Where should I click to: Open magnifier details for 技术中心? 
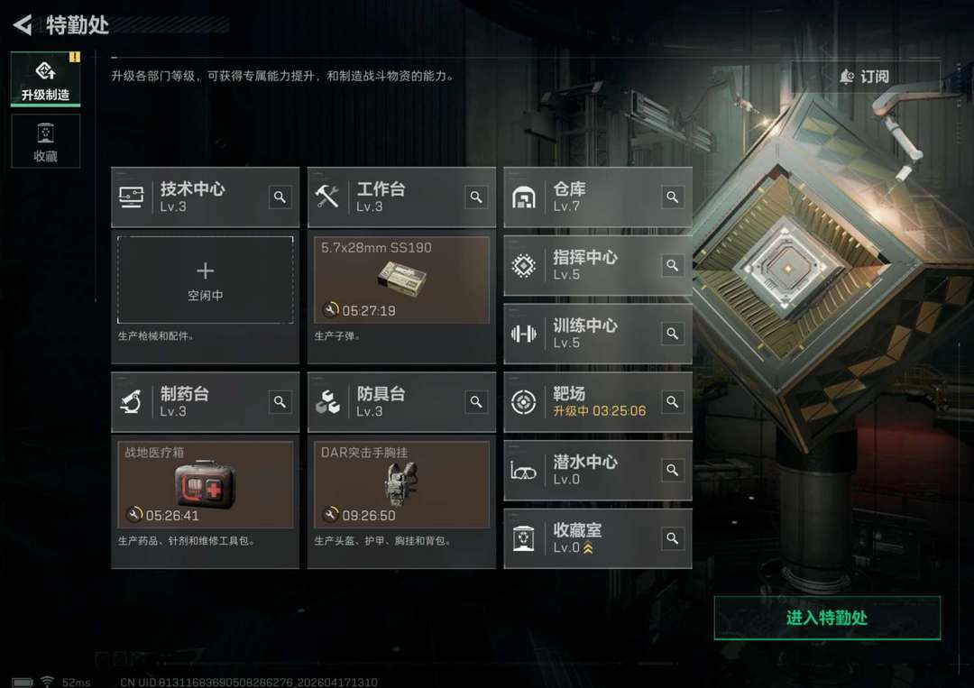(280, 197)
